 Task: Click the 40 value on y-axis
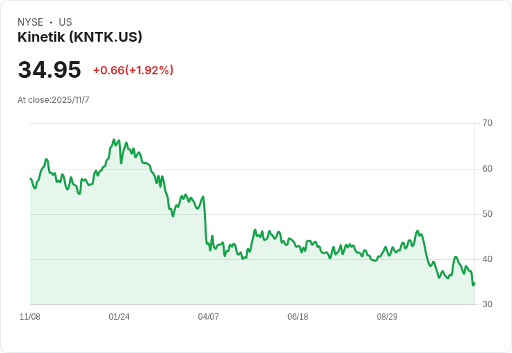click(x=487, y=259)
